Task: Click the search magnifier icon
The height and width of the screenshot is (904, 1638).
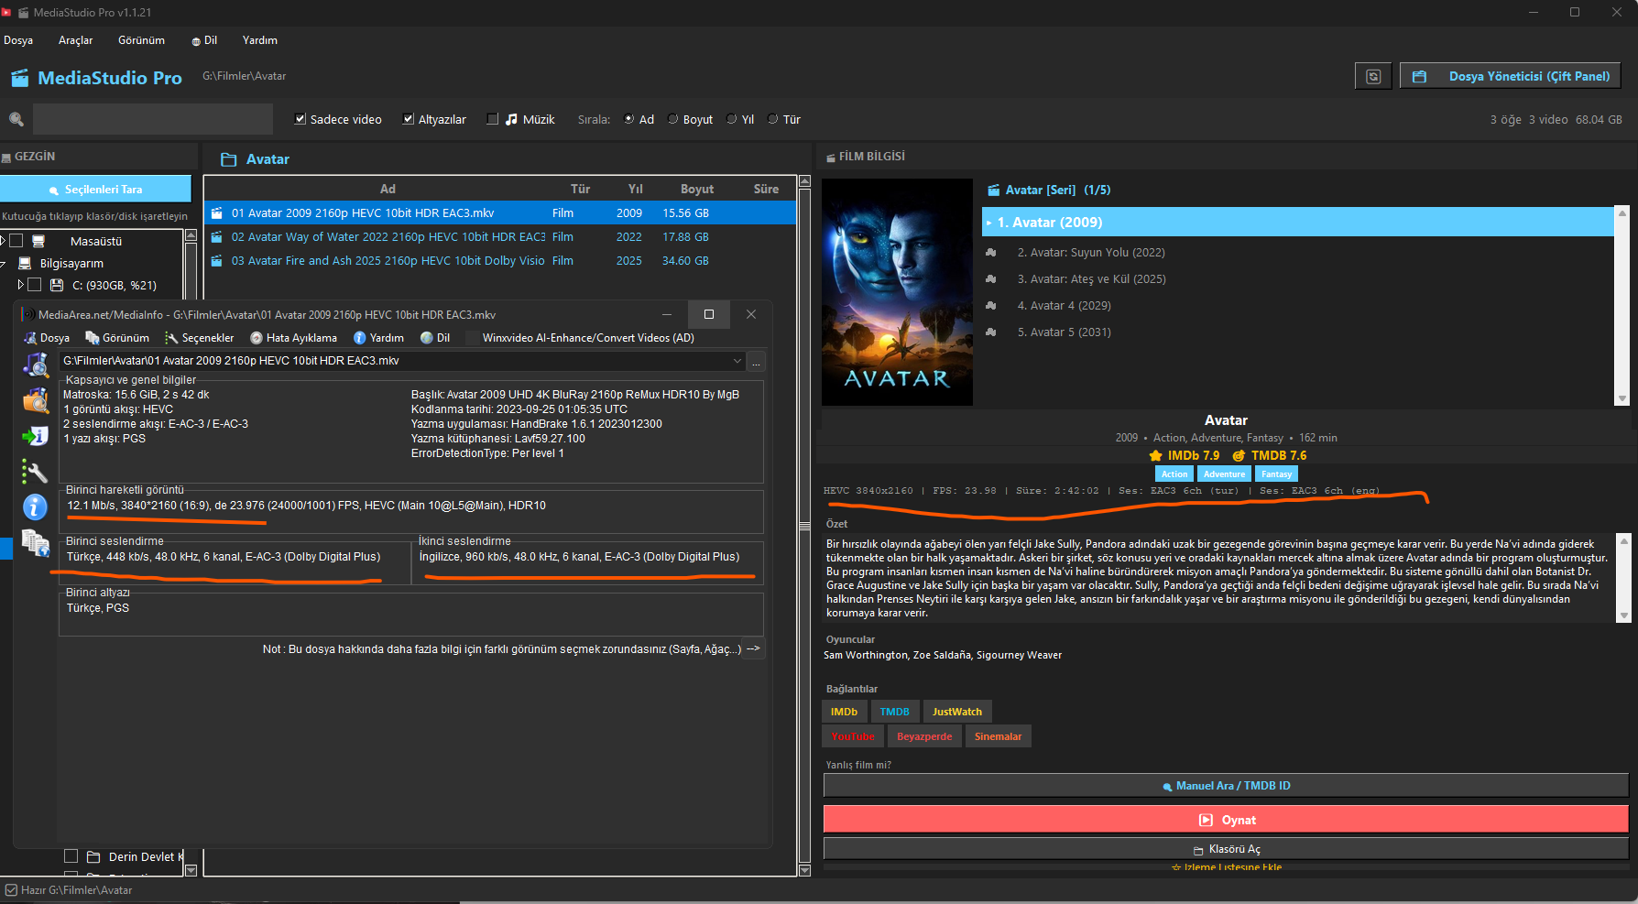Action: [x=16, y=119]
